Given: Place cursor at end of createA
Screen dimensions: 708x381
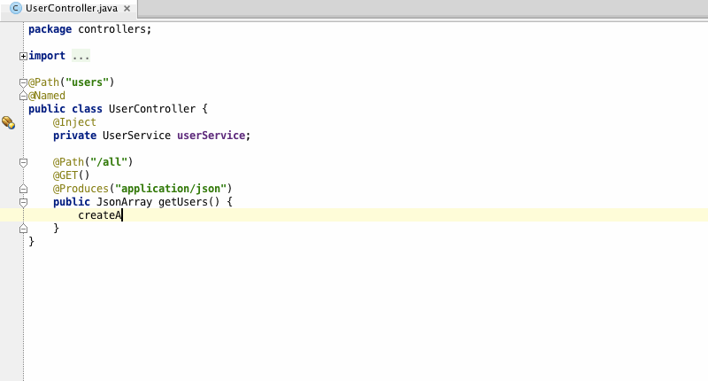Looking at the screenshot, I should pyautogui.click(x=122, y=215).
